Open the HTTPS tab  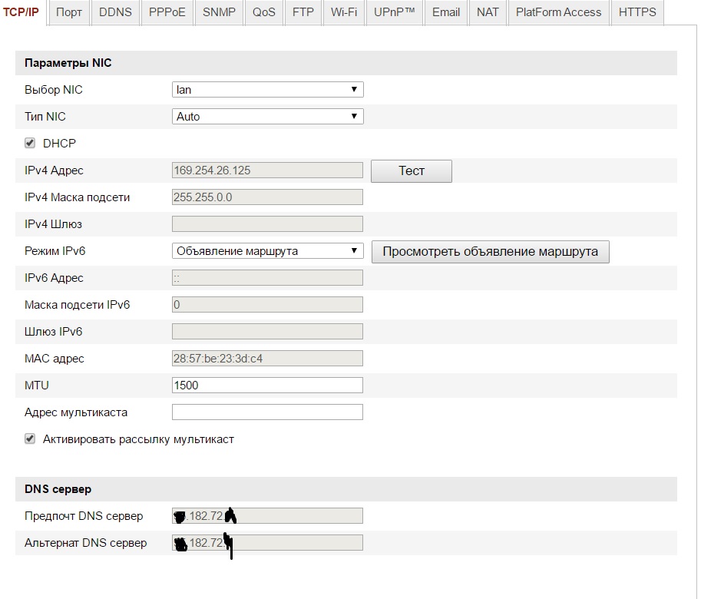637,12
